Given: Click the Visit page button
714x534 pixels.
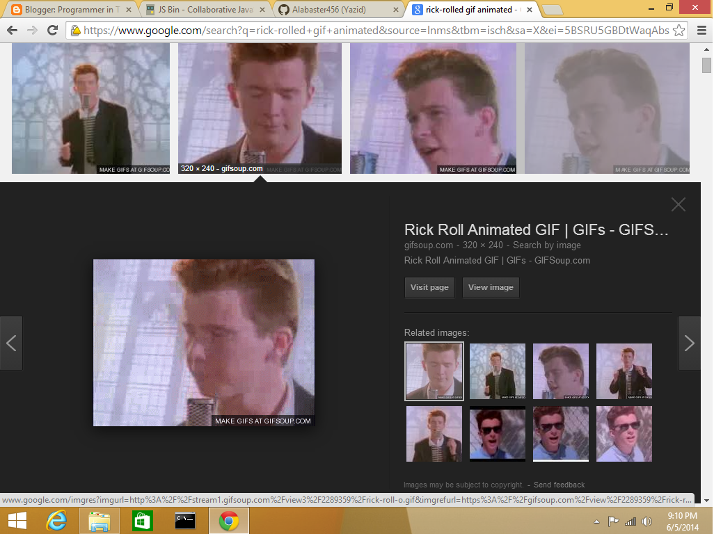Looking at the screenshot, I should (429, 287).
